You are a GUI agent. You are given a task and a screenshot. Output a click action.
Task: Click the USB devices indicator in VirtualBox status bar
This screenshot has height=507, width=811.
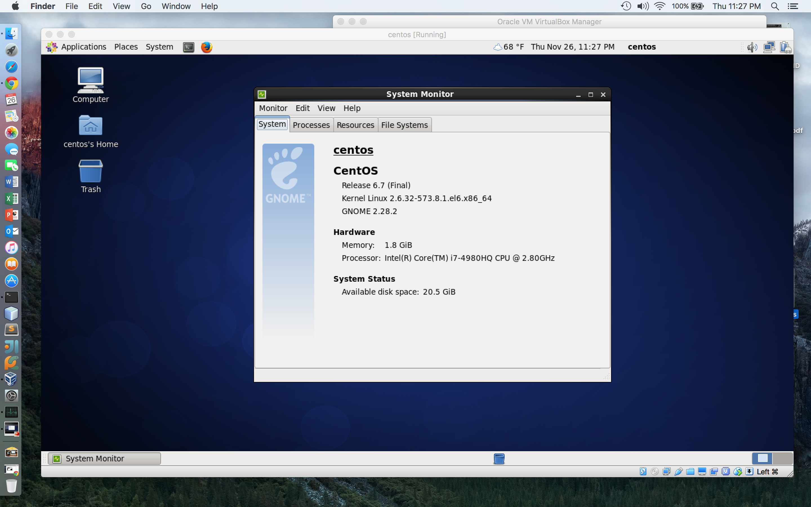coord(678,472)
